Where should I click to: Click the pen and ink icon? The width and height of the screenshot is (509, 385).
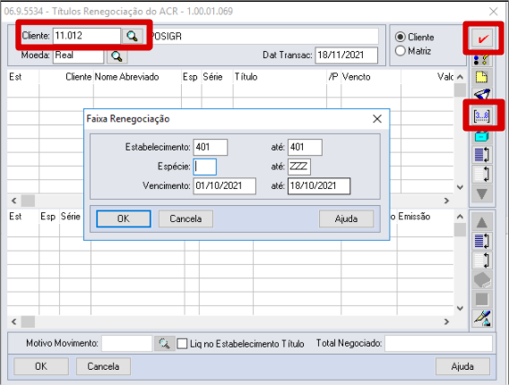pyautogui.click(x=482, y=318)
